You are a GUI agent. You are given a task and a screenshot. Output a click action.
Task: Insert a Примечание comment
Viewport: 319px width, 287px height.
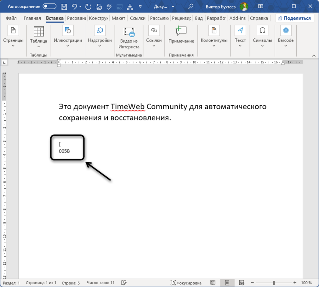click(181, 35)
